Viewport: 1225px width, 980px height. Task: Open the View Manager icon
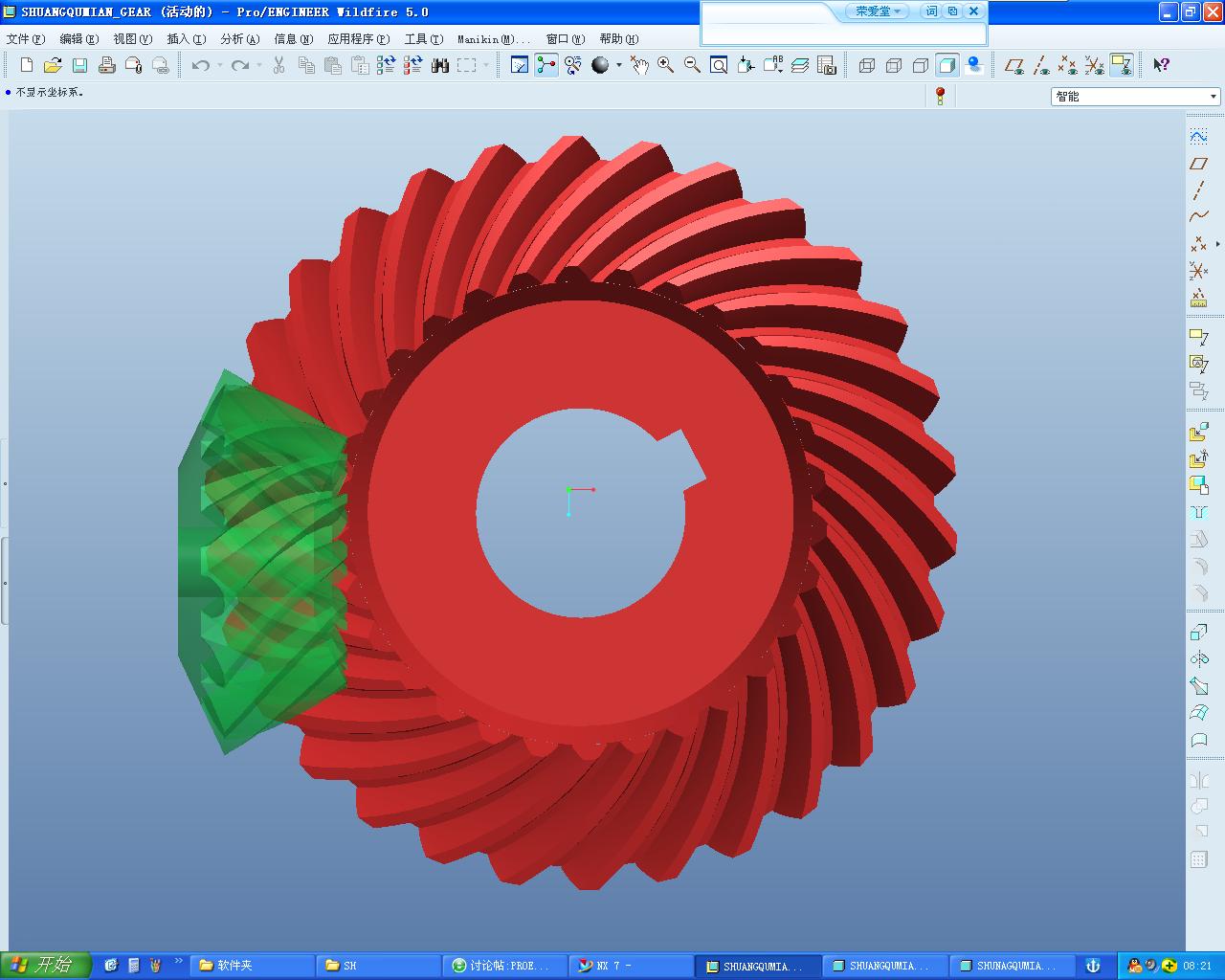pyautogui.click(x=827, y=65)
